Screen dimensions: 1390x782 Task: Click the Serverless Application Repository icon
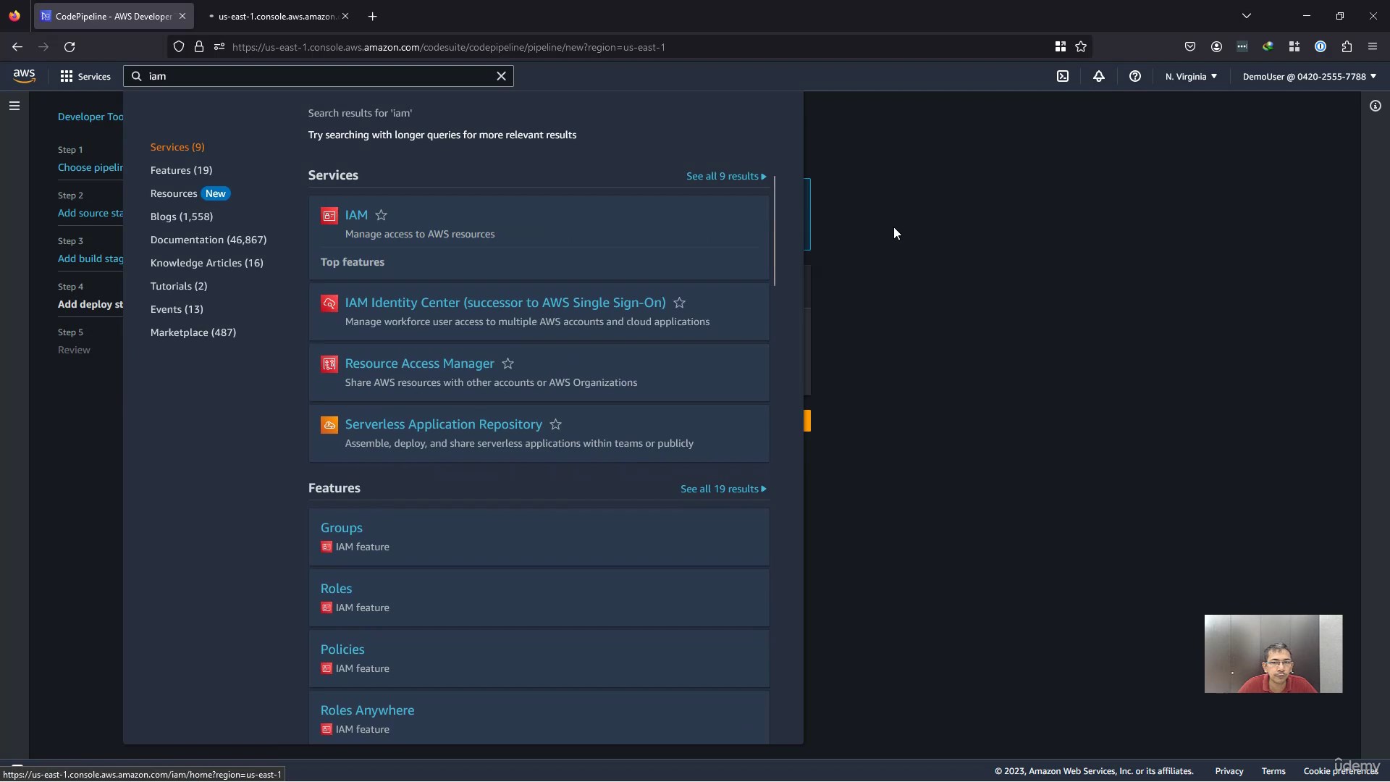pos(329,425)
